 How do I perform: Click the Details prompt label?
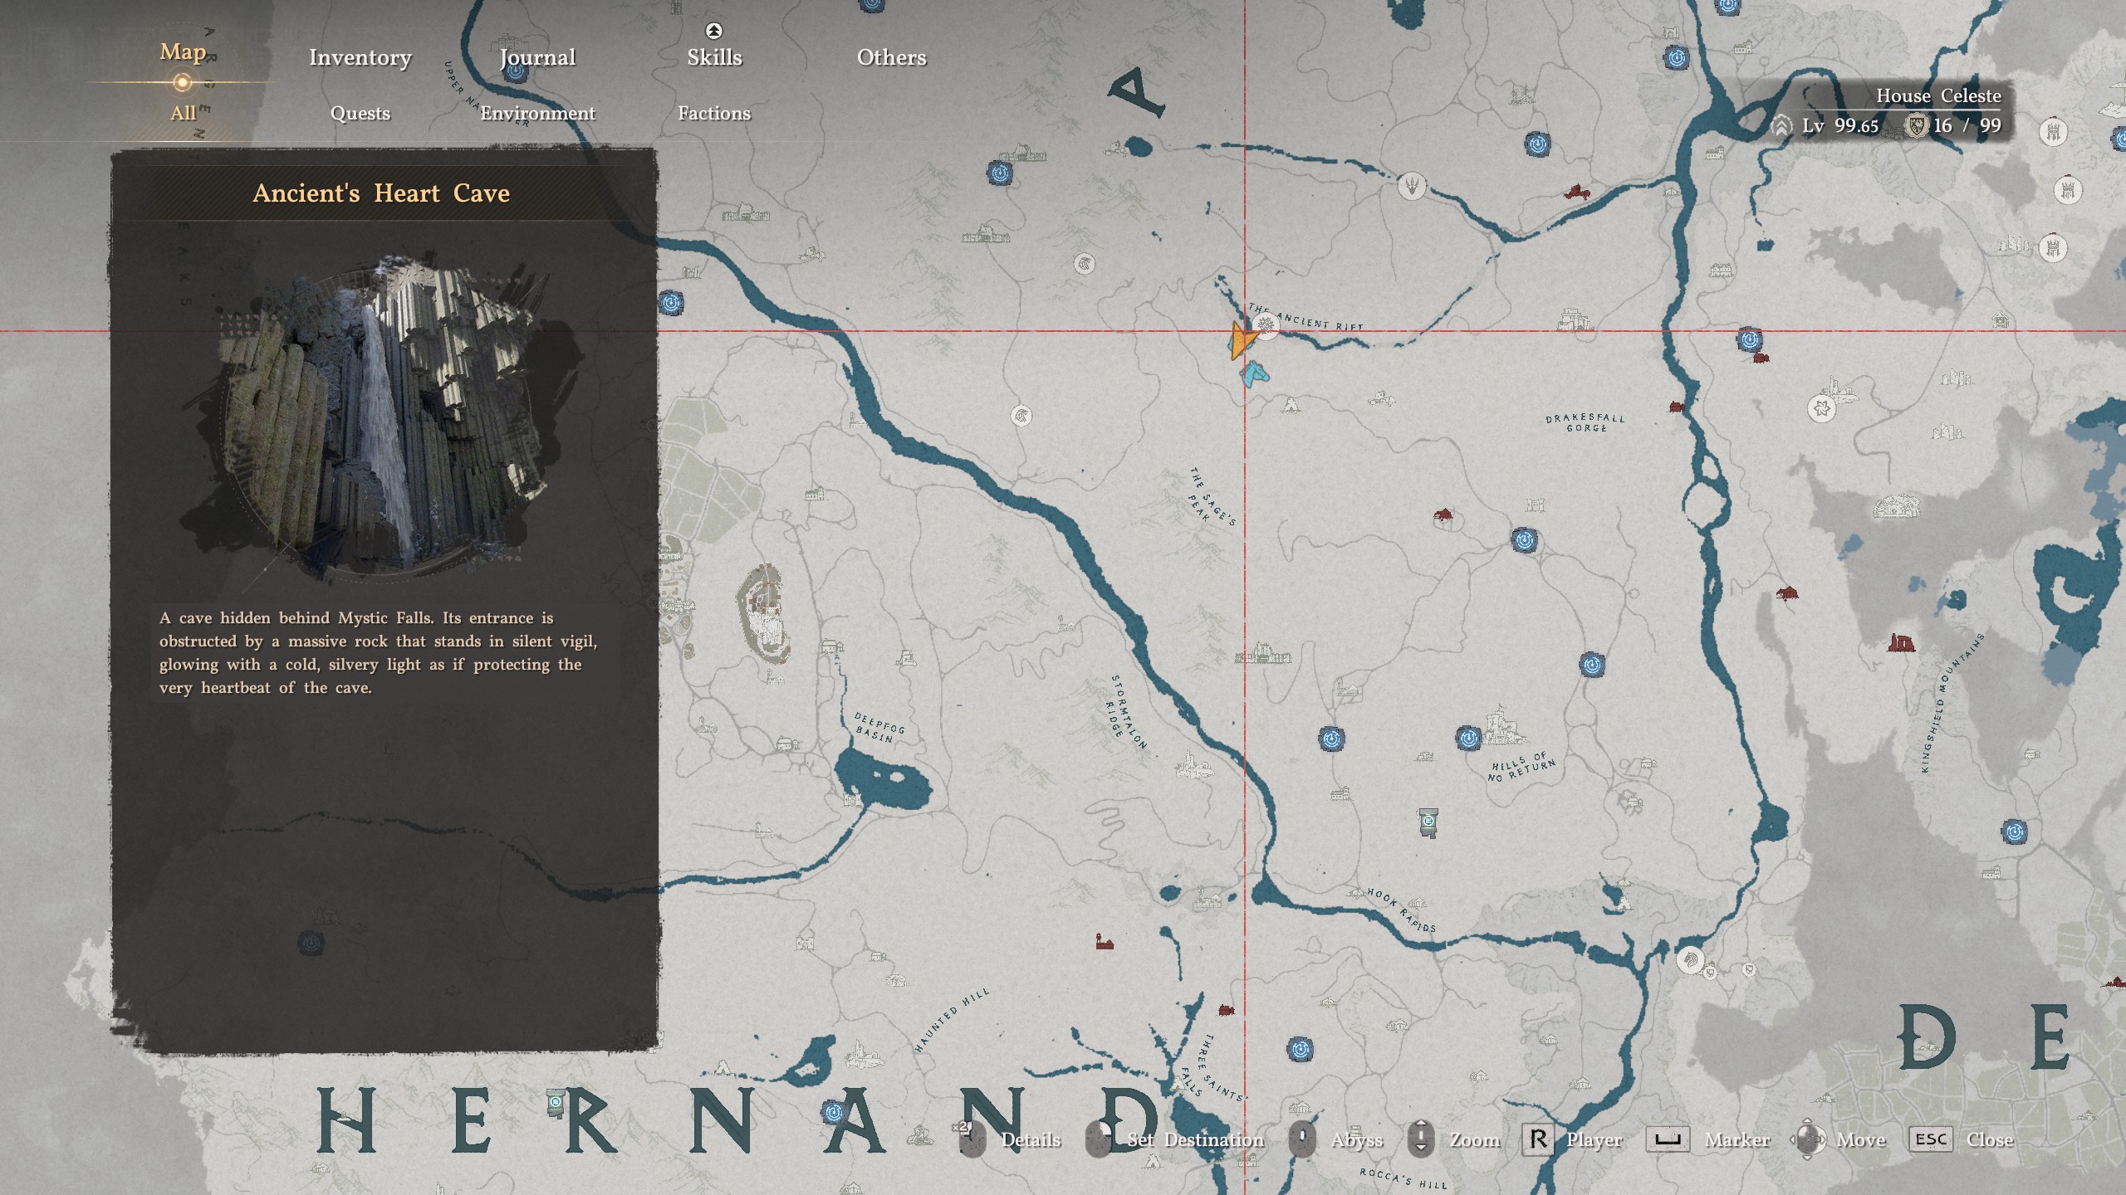[1031, 1140]
